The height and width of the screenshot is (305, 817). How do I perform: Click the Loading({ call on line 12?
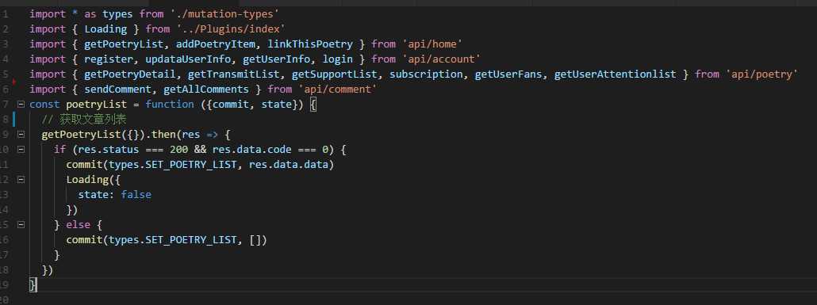[94, 180]
